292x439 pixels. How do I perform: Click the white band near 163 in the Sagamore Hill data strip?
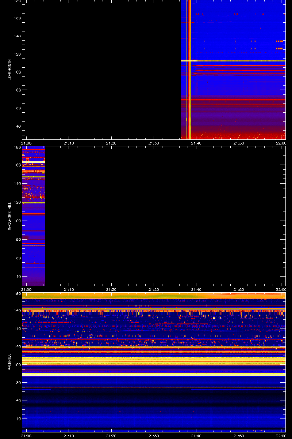coord(33,161)
